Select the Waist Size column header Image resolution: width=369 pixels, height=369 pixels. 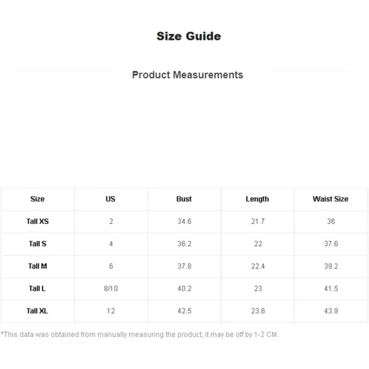(330, 199)
